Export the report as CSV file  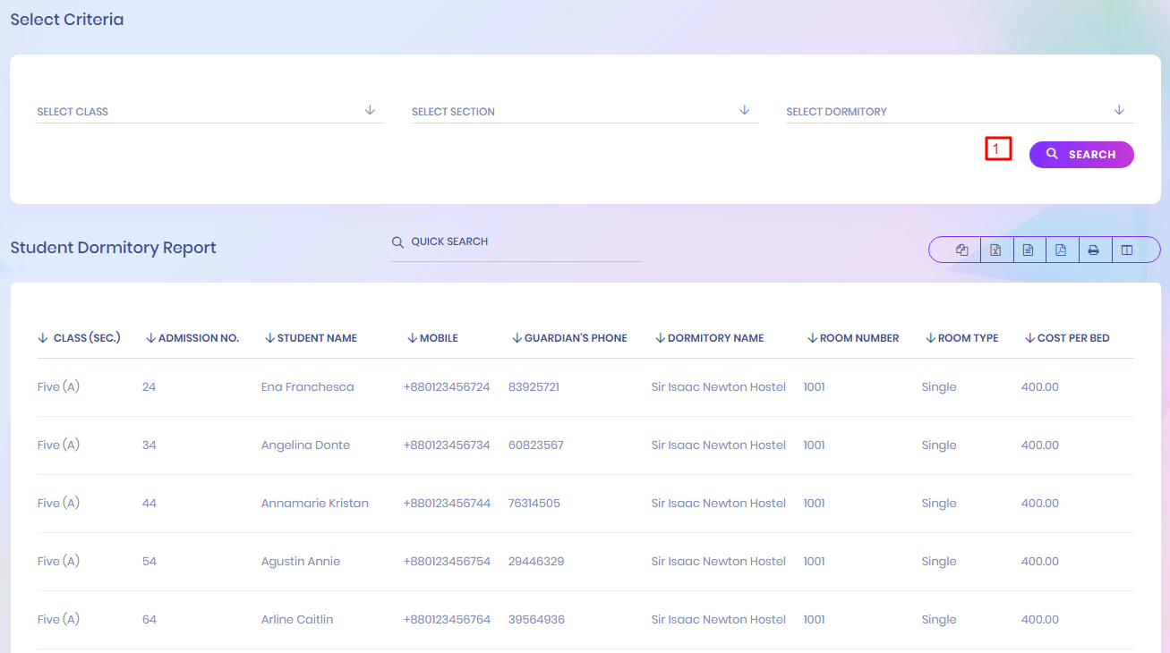pyautogui.click(x=1028, y=250)
